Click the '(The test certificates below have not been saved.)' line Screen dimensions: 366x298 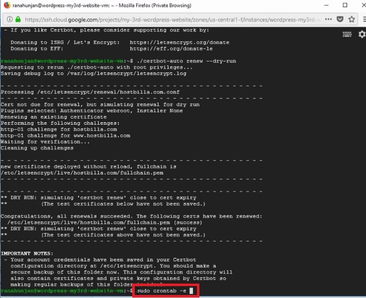tap(123, 204)
